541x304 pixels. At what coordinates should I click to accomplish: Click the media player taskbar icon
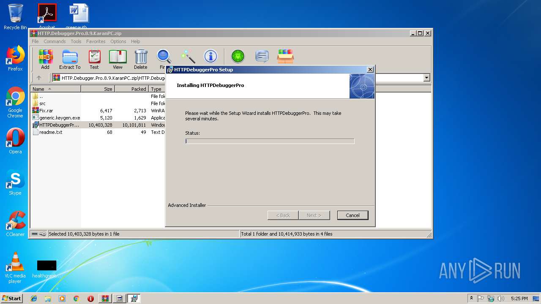[62, 299]
